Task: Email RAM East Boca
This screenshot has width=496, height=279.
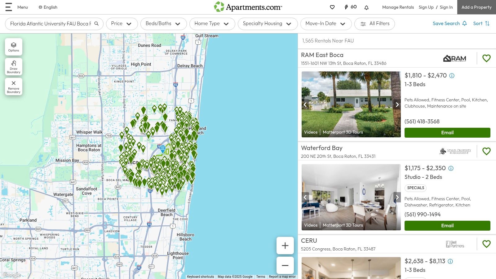Action: (x=447, y=133)
